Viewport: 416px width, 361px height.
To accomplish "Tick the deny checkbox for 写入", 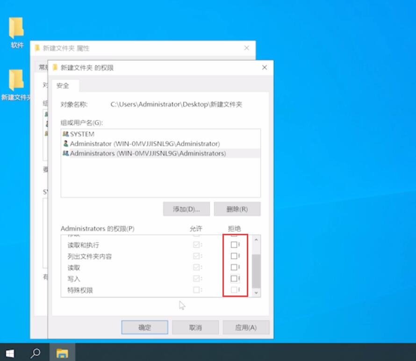I will (x=234, y=278).
